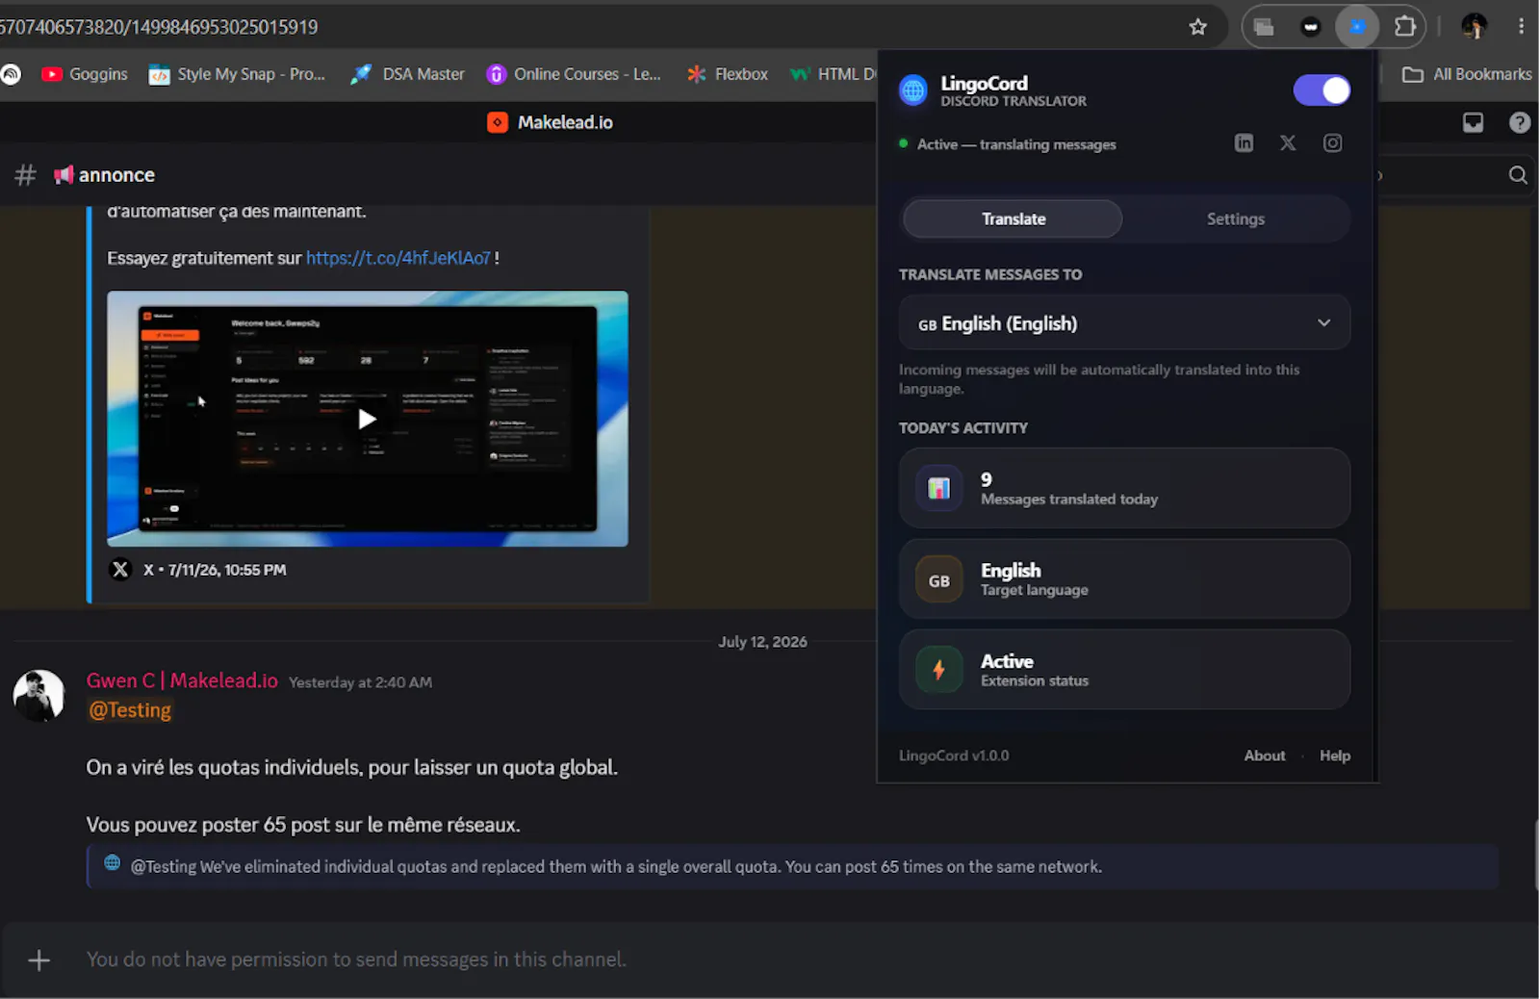The image size is (1540, 999).
Task: Open the Instagram icon in LingoCord popup
Action: click(x=1332, y=143)
